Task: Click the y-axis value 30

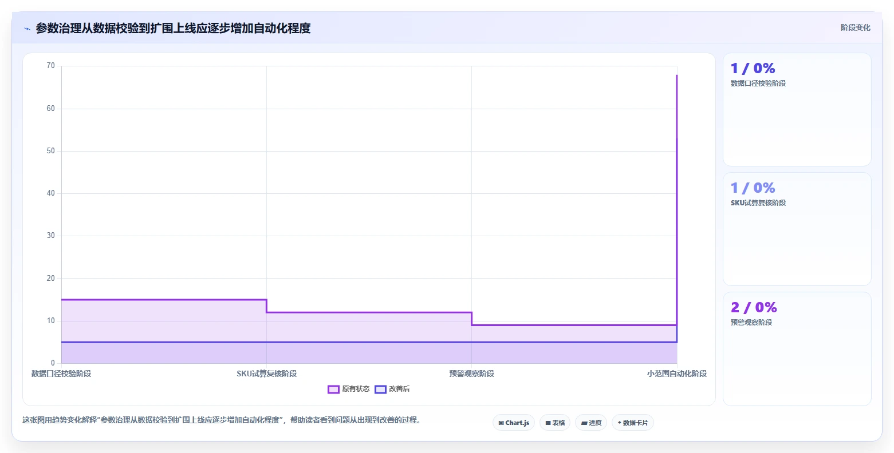Action: (51, 236)
